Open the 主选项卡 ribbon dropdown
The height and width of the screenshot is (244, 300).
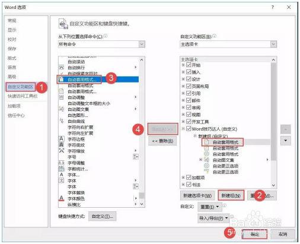(273, 45)
